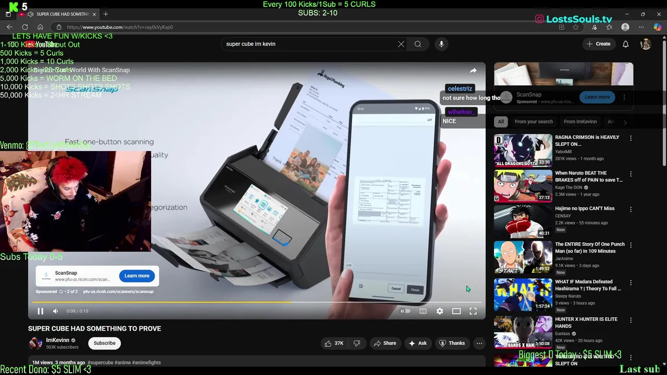Open options for the HUNTER X HUNTER video
This screenshot has width=667, height=375.
pos(631,320)
